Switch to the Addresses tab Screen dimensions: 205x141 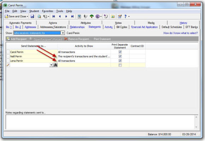point(30,27)
